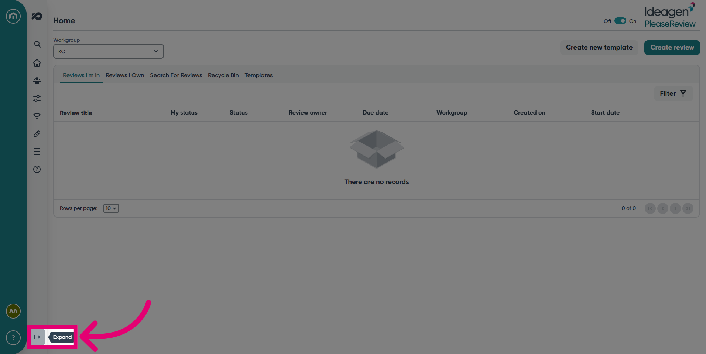The height and width of the screenshot is (354, 706).
Task: Go to next page arrow
Action: tap(675, 208)
